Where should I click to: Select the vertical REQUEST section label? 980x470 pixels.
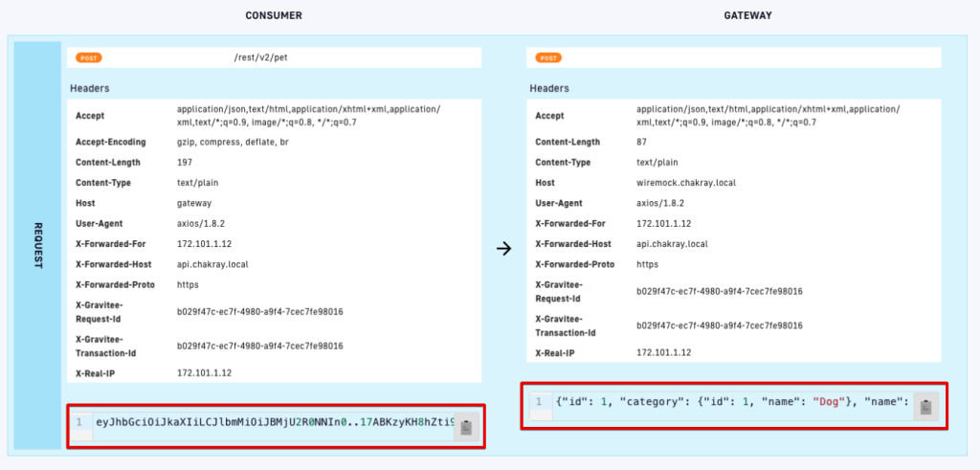[37, 246]
